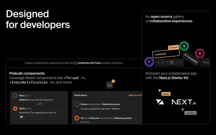216x135 pixels.
Task: Click the orange badge showing 4
Action: [113, 81]
